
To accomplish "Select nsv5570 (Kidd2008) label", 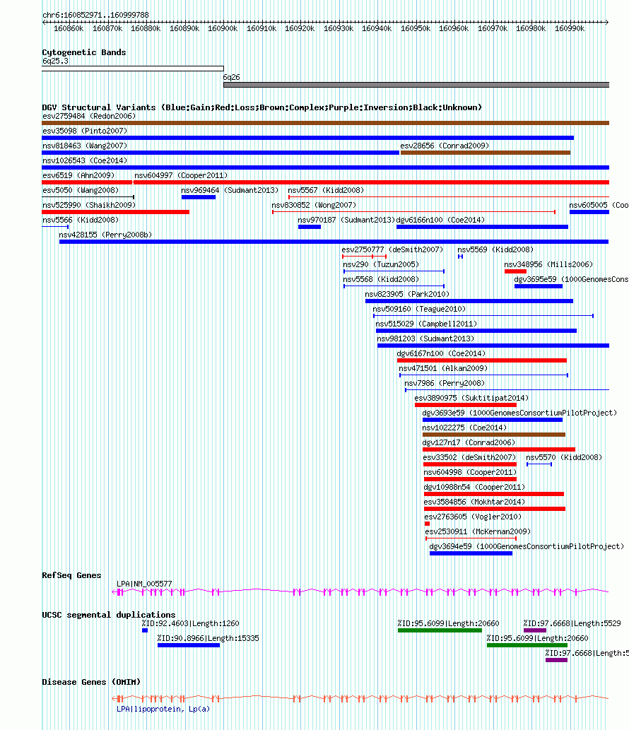I will [564, 459].
